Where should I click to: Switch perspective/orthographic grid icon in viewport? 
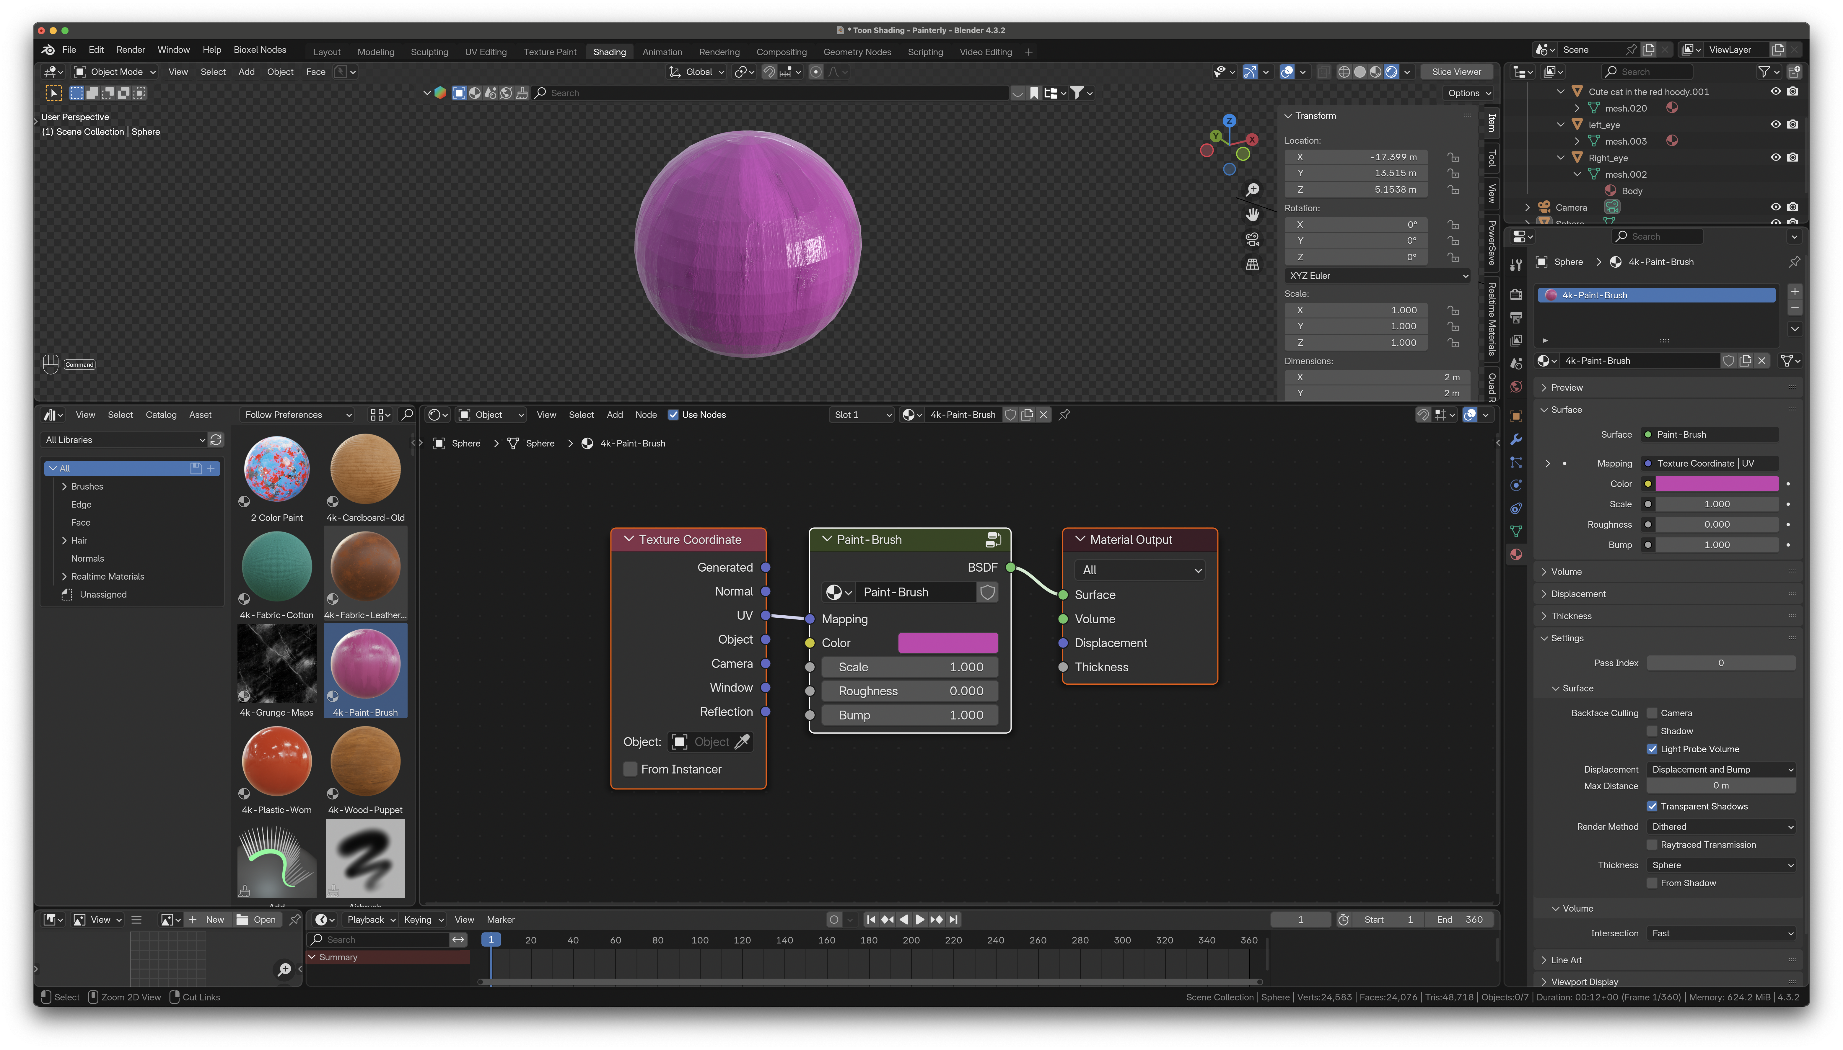[x=1253, y=265]
